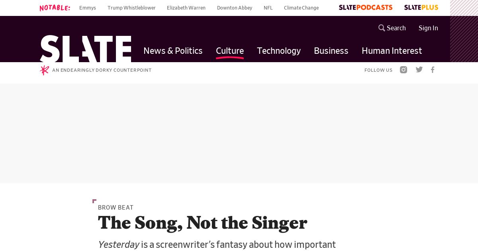Open the Emmys topic link
Screen dimensions: 478x251
tap(88, 8)
